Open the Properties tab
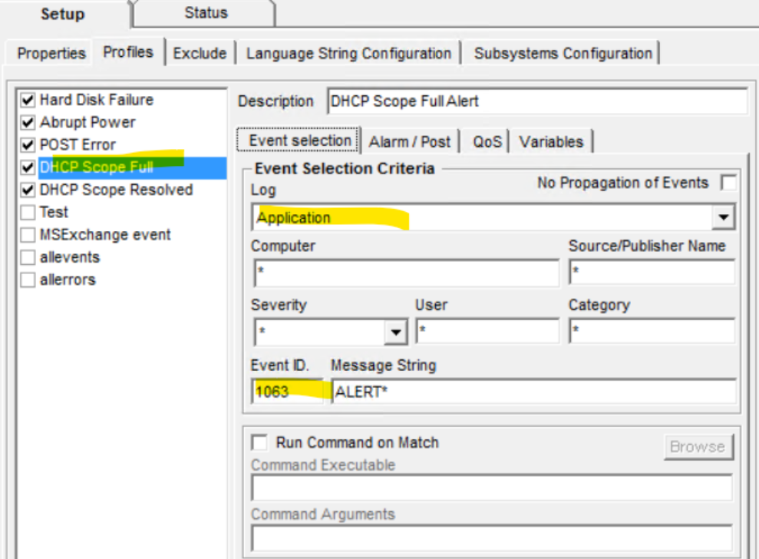The height and width of the screenshot is (559, 759). click(51, 53)
